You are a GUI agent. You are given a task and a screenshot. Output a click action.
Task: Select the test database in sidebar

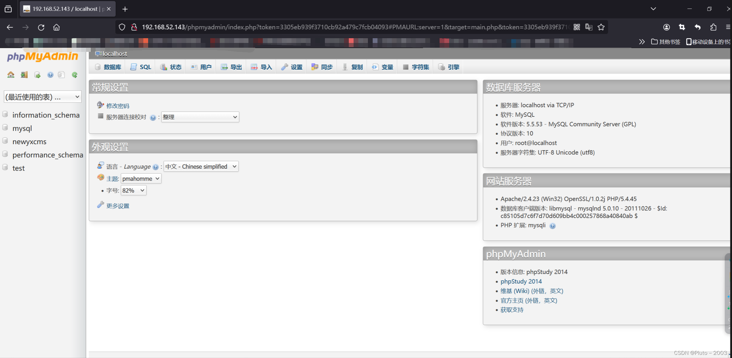(x=18, y=168)
